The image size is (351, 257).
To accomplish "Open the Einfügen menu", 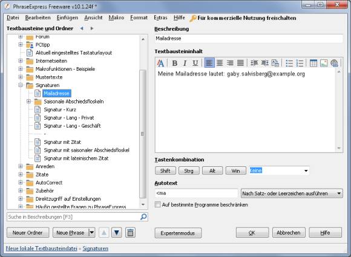I will [67, 18].
